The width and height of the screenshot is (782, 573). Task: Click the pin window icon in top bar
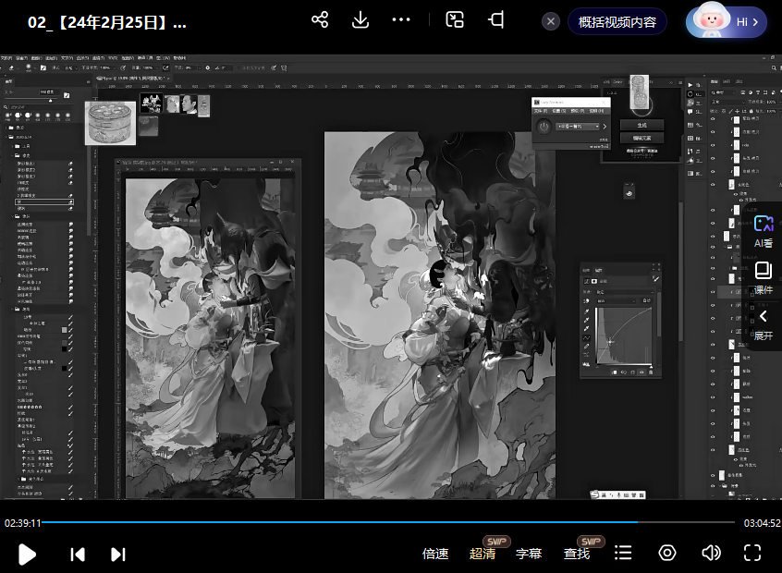coord(497,20)
